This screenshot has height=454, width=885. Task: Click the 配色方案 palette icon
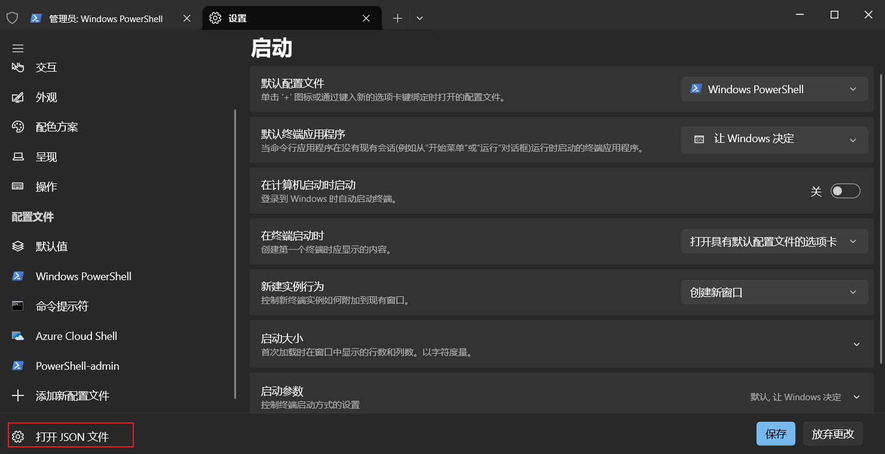coord(18,127)
